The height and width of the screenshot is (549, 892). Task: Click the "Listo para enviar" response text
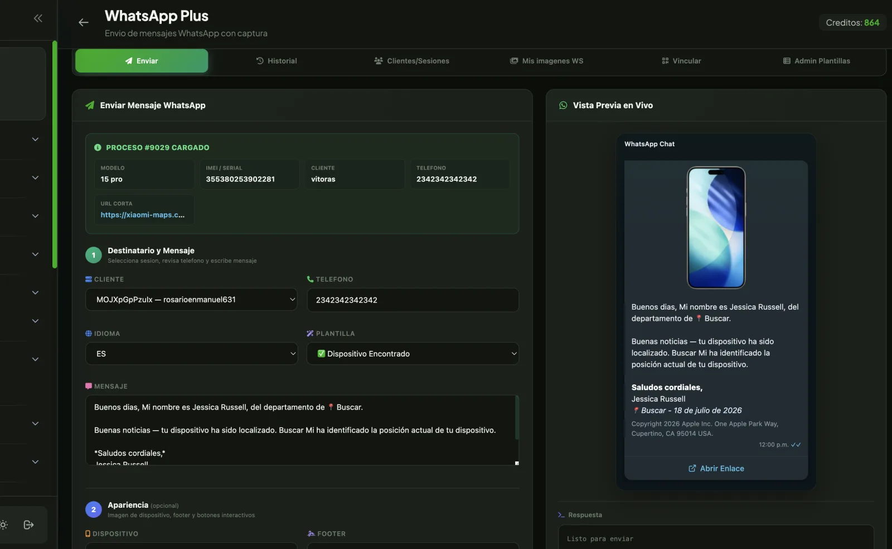[x=600, y=539]
